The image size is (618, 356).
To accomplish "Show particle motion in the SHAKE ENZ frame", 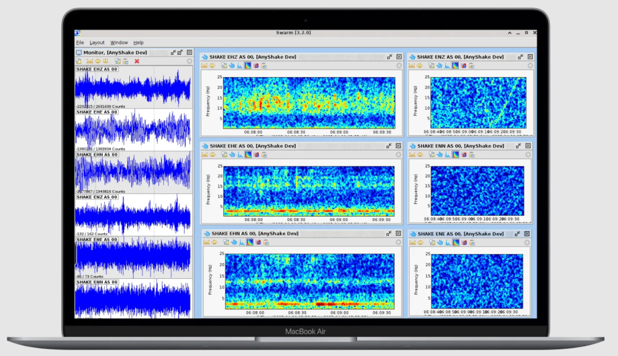I will click(x=463, y=66).
